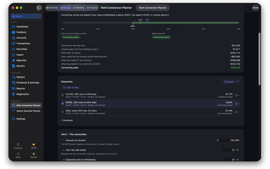Open Dividends & Earnings calendar icon
Screen dimensions: 270x169
(x=13, y=83)
